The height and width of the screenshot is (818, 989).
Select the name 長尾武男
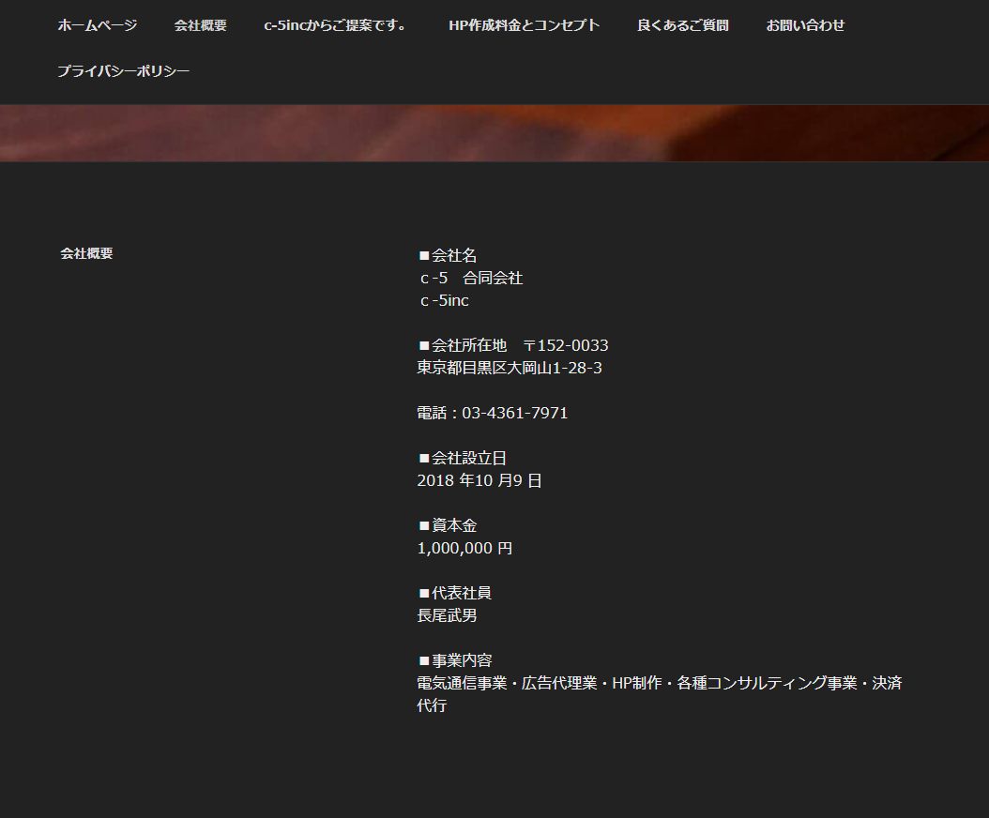point(448,615)
